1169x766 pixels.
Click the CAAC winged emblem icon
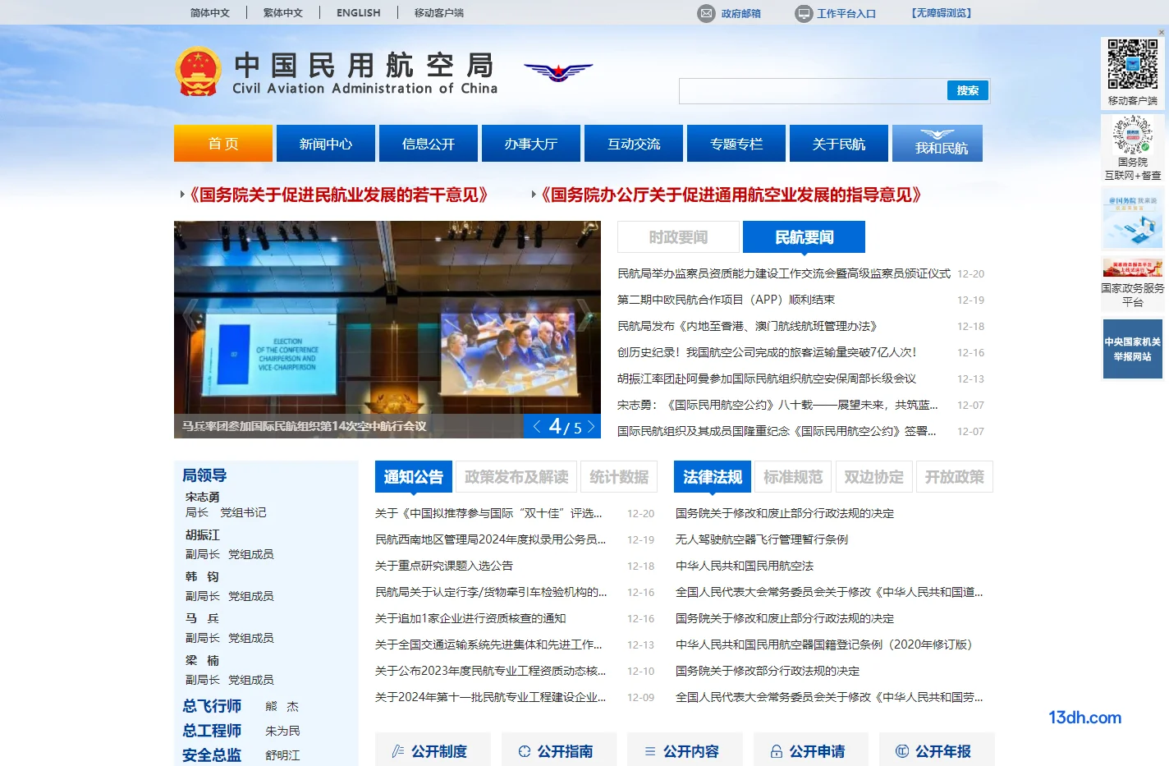558,71
